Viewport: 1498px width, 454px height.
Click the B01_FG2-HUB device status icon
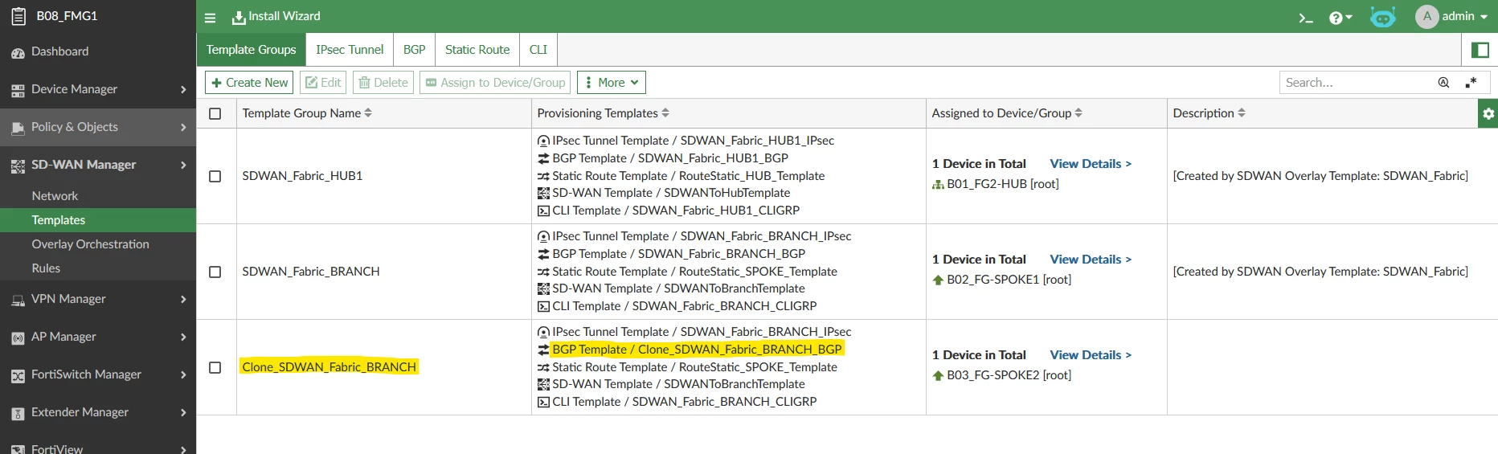pos(938,185)
